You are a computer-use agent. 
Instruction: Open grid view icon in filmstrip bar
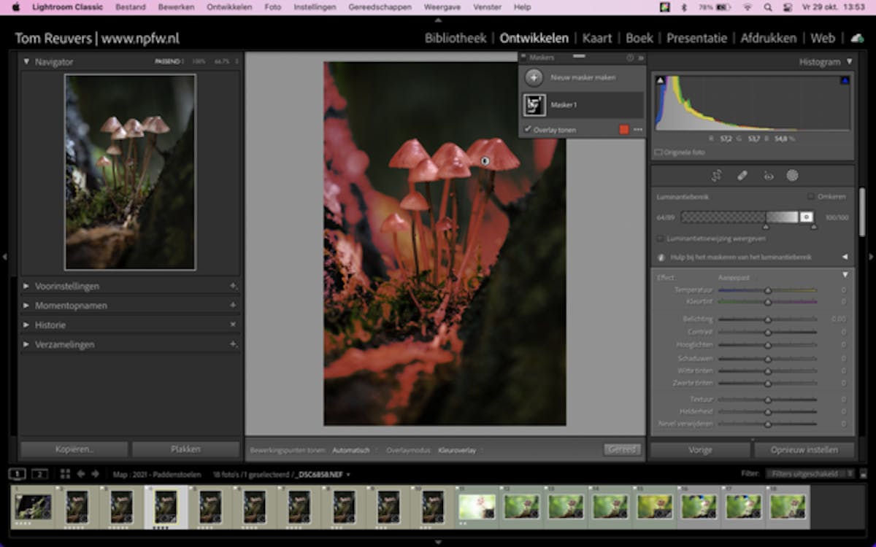click(x=65, y=474)
